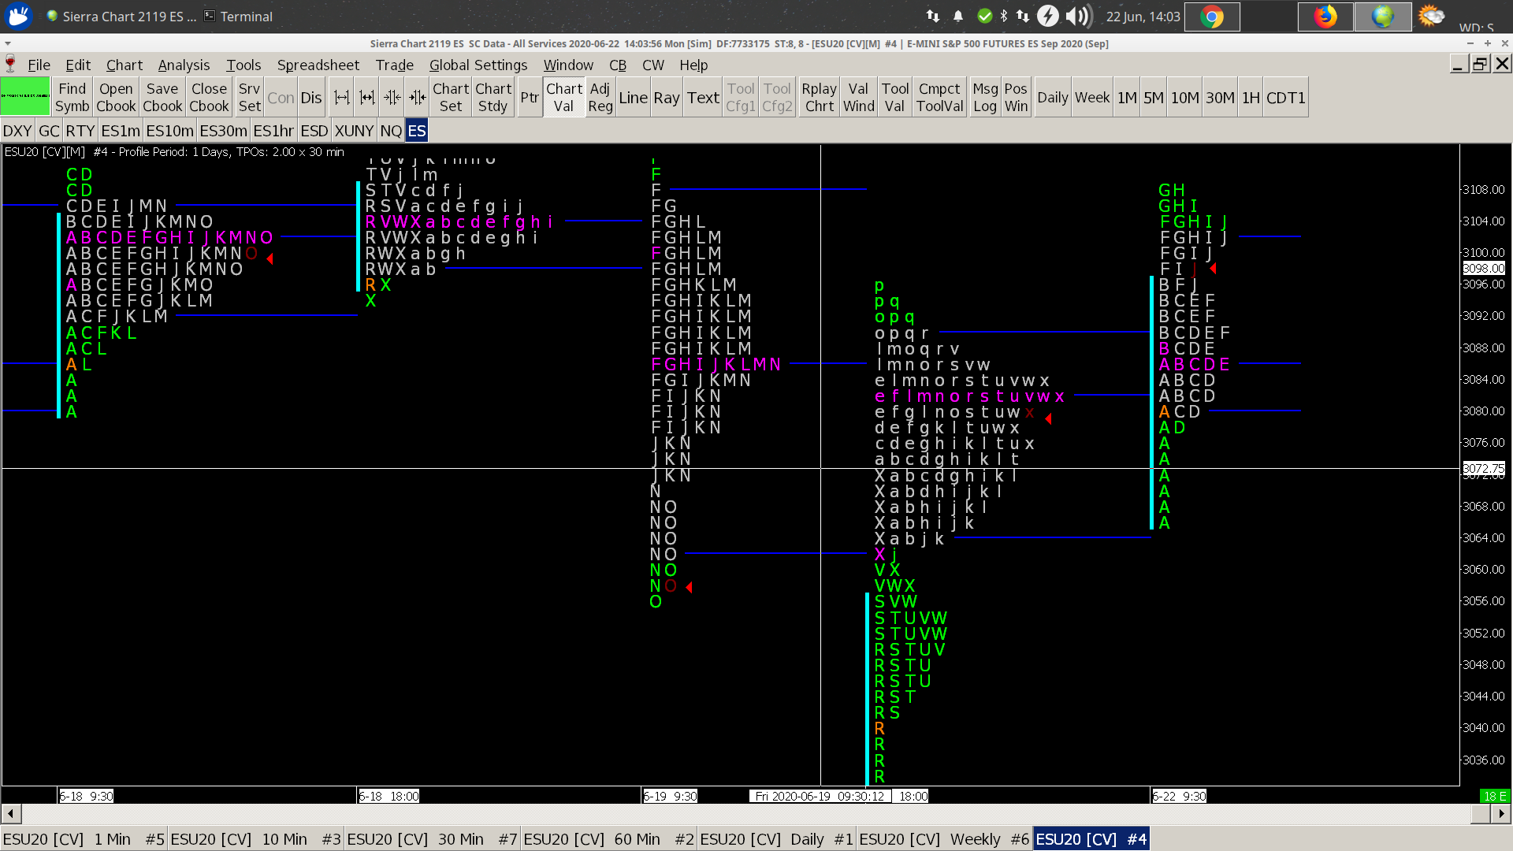Click the horizontal scrollbar right arrow
The width and height of the screenshot is (1513, 851).
pos(1501,813)
